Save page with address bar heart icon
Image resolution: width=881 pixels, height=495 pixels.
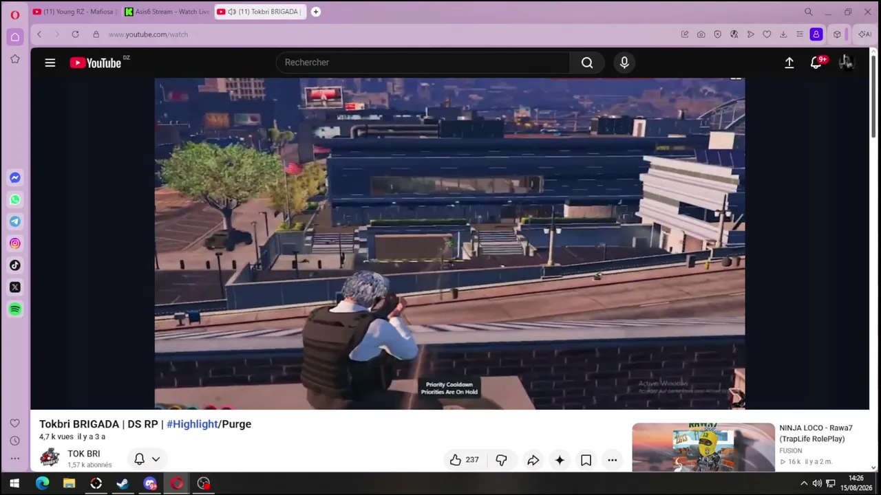[x=767, y=34]
